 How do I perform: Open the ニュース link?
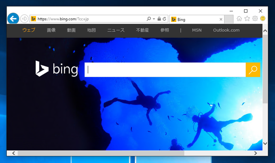[116, 30]
